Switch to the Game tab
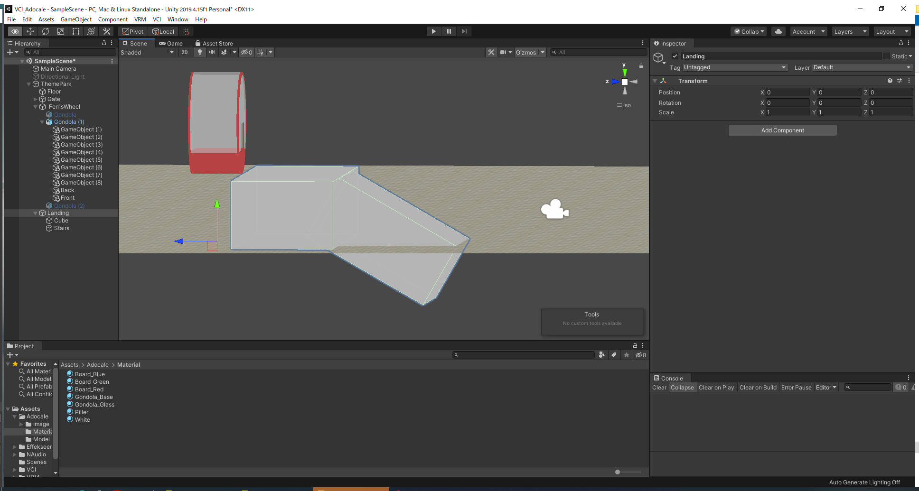This screenshot has height=491, width=919. [171, 43]
